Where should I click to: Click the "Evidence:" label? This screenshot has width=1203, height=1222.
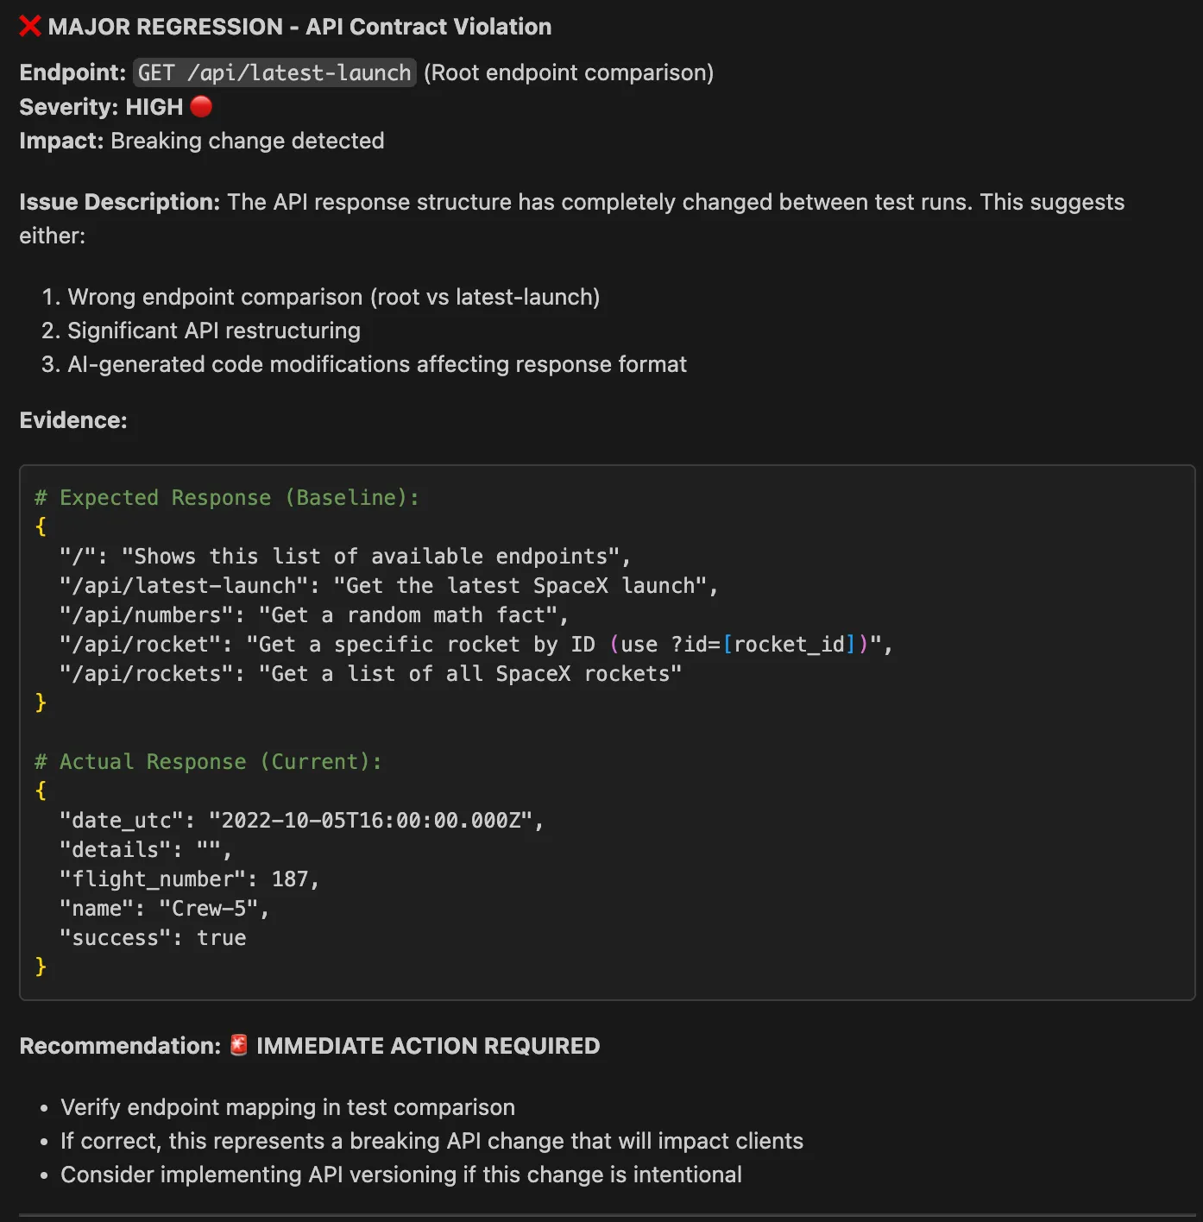coord(73,420)
